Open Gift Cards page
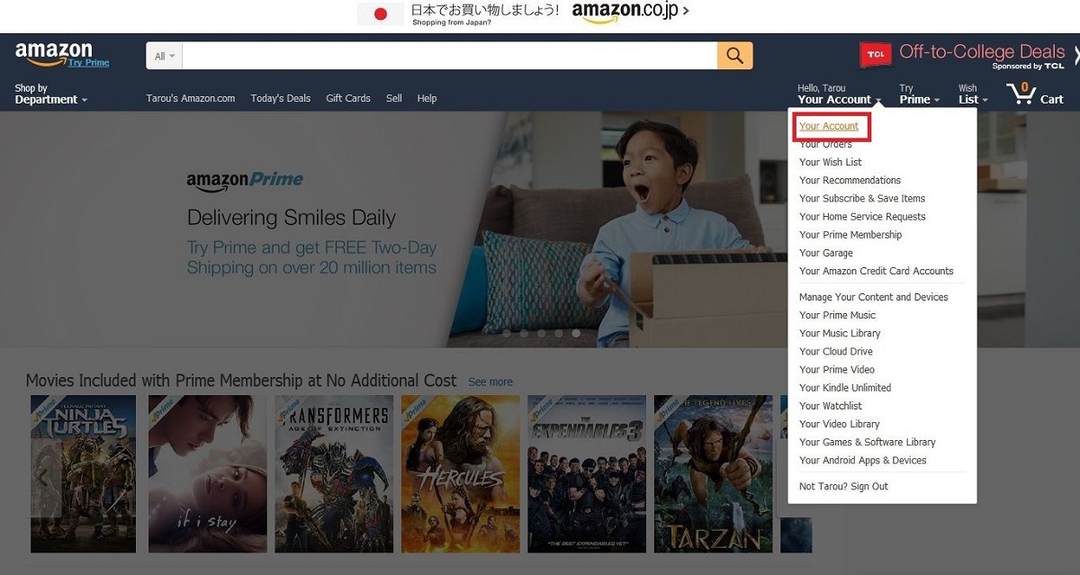Image resolution: width=1080 pixels, height=575 pixels. click(348, 98)
